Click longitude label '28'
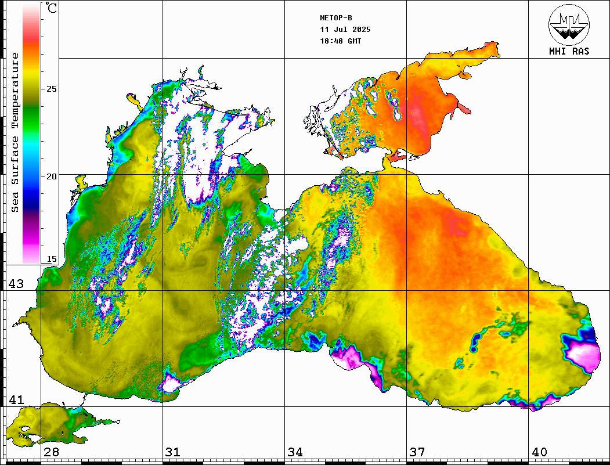This screenshot has height=465, width=610. pyautogui.click(x=51, y=452)
